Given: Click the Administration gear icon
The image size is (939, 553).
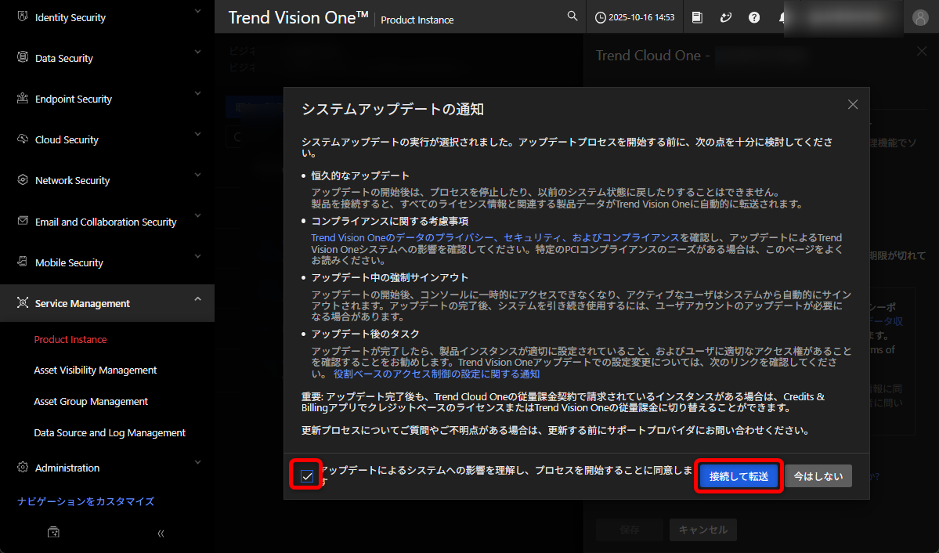Looking at the screenshot, I should [x=23, y=467].
